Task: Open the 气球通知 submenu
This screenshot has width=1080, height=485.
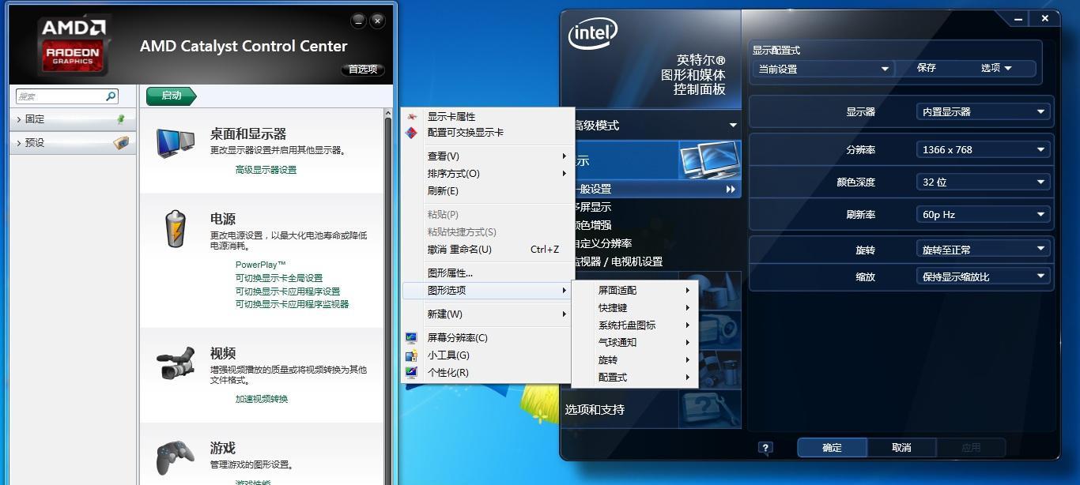Action: click(x=635, y=343)
